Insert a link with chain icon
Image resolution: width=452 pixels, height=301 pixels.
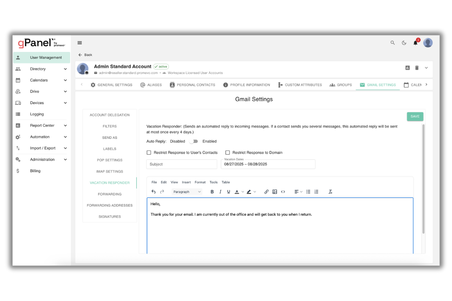click(267, 192)
